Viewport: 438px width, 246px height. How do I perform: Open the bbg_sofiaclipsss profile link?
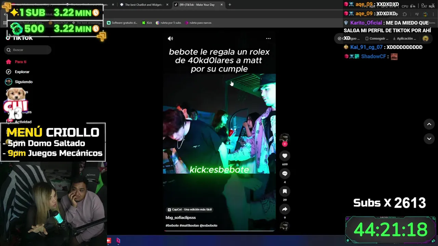[x=181, y=218]
